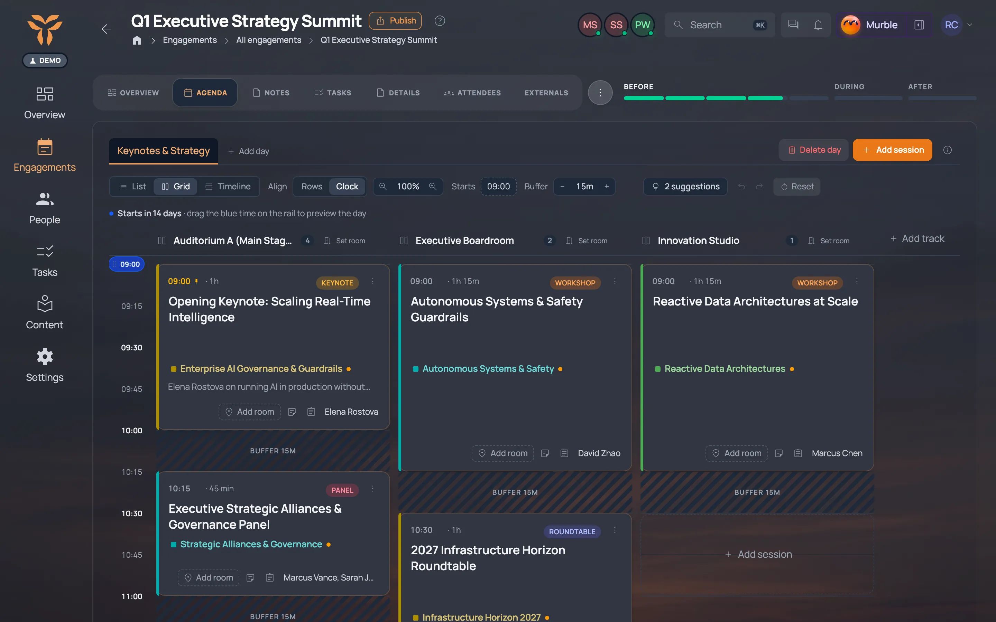Open options menu on Autonomous Systems workshop card

coord(615,281)
